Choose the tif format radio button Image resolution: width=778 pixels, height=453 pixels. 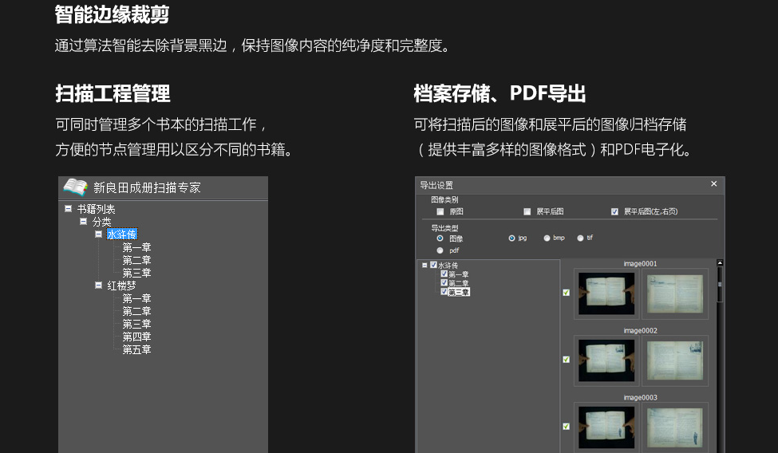[580, 238]
